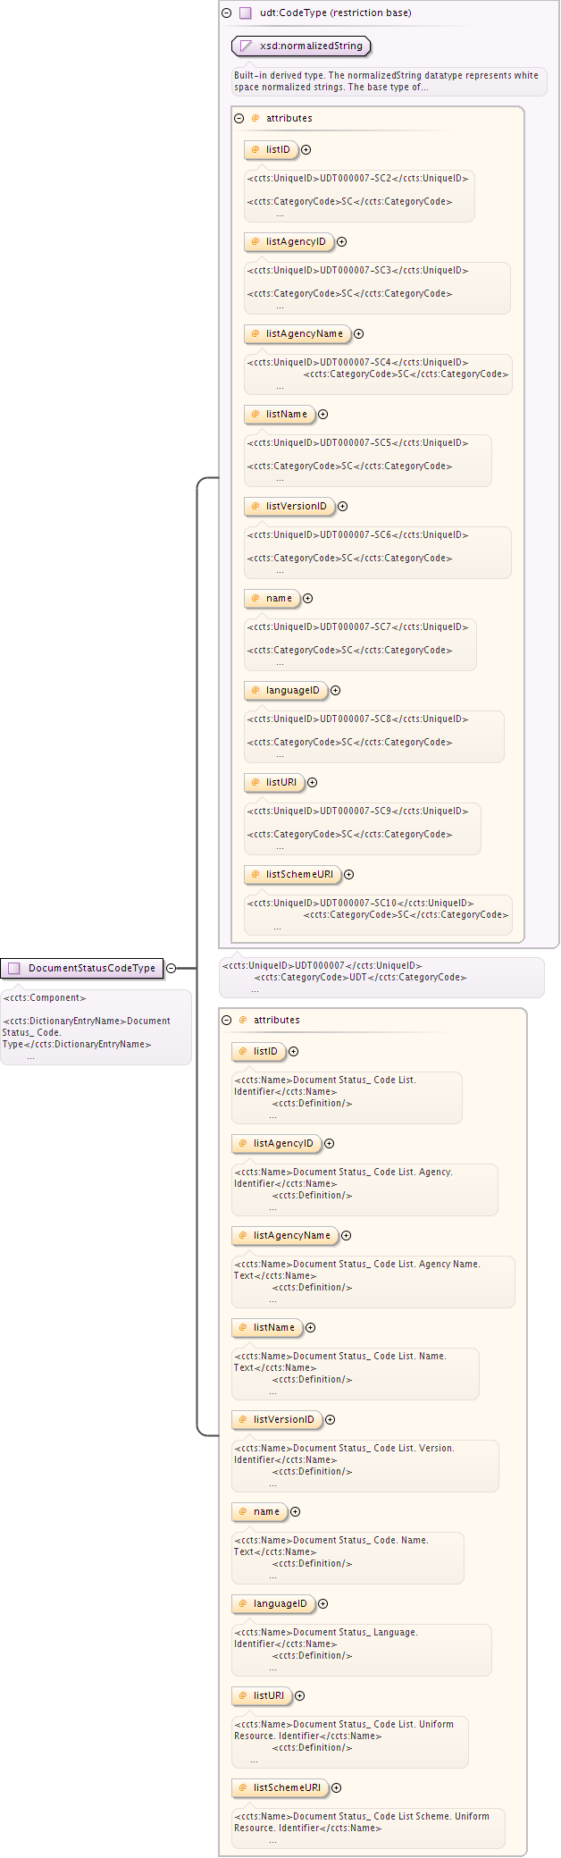561x1858 pixels.
Task: Select listName attribute annotated 'Code List. Name. Text'
Action: pyautogui.click(x=273, y=1327)
